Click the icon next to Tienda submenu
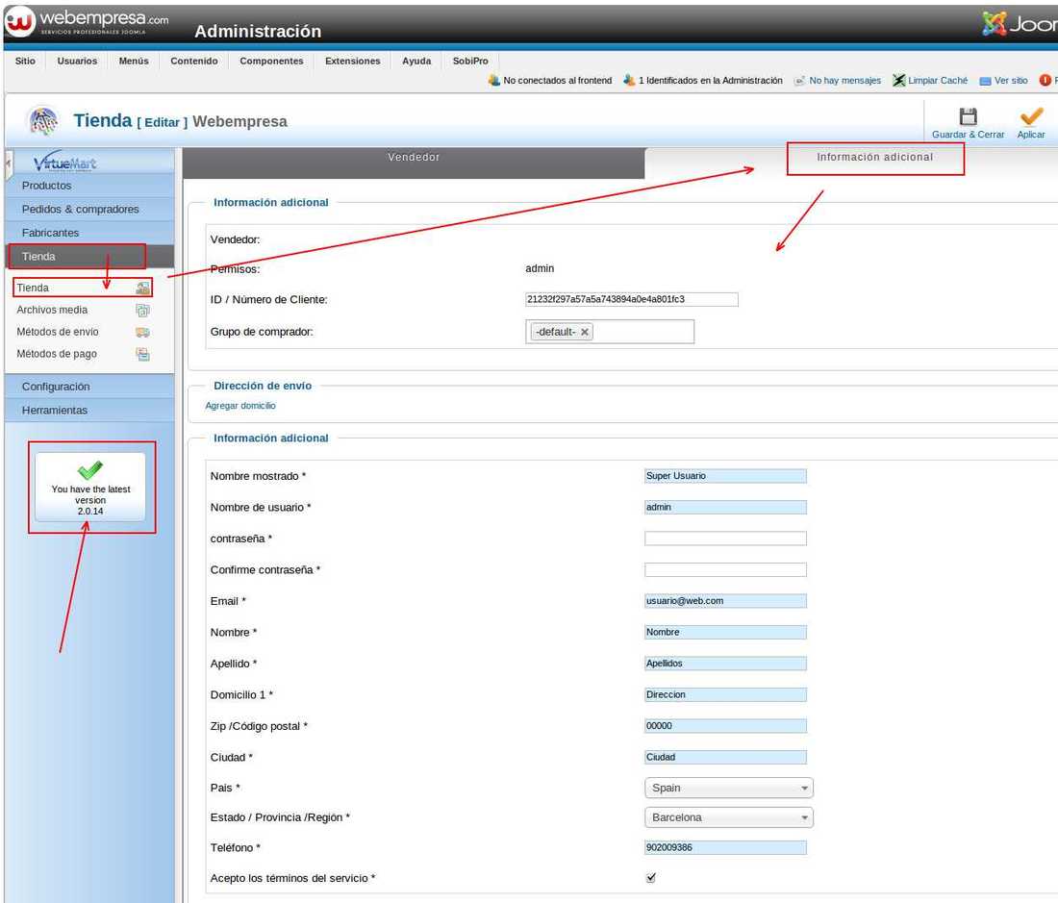Screen dimensions: 1058x903 (x=142, y=288)
